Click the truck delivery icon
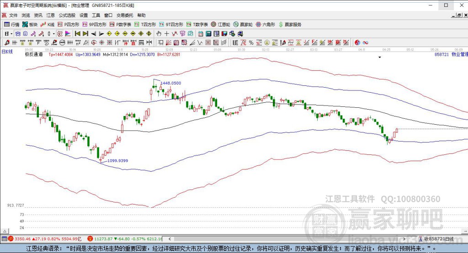The width and height of the screenshot is (468, 253). pos(240,34)
